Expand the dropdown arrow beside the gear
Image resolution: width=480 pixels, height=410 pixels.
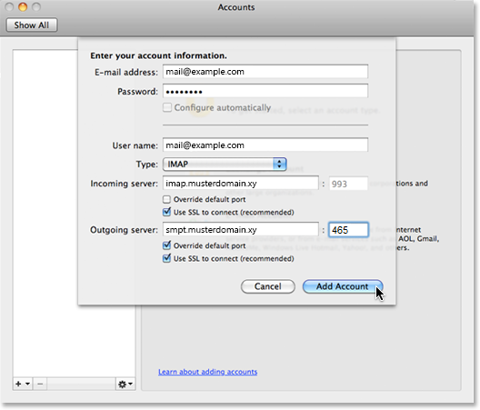tap(130, 384)
